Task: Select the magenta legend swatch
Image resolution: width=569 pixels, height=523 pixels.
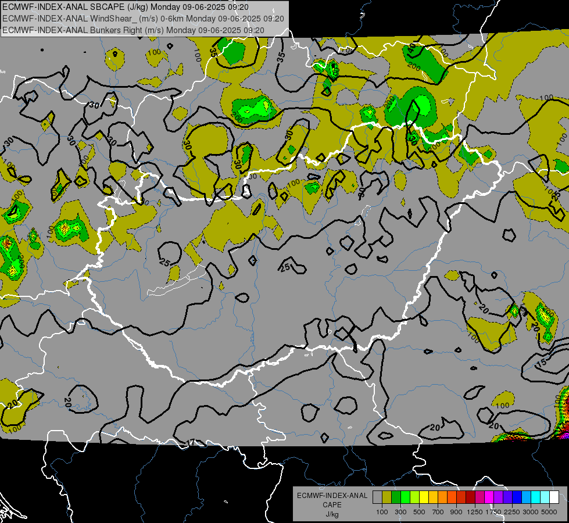Action: (489, 497)
